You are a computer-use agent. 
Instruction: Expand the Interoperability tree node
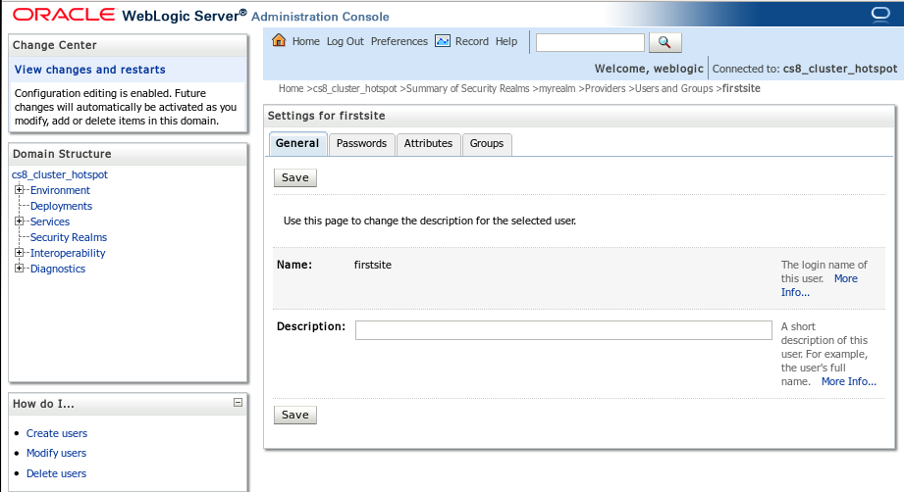(x=19, y=253)
